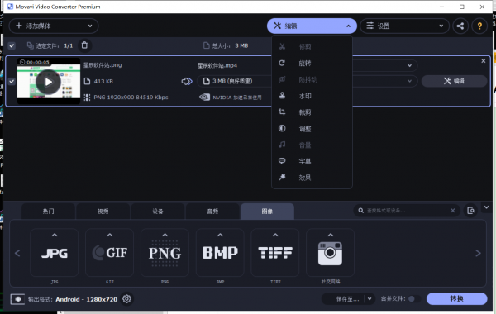Image resolution: width=496 pixels, height=314 pixels.
Task: Click the subtitle speech bubble icon
Action: (282, 161)
